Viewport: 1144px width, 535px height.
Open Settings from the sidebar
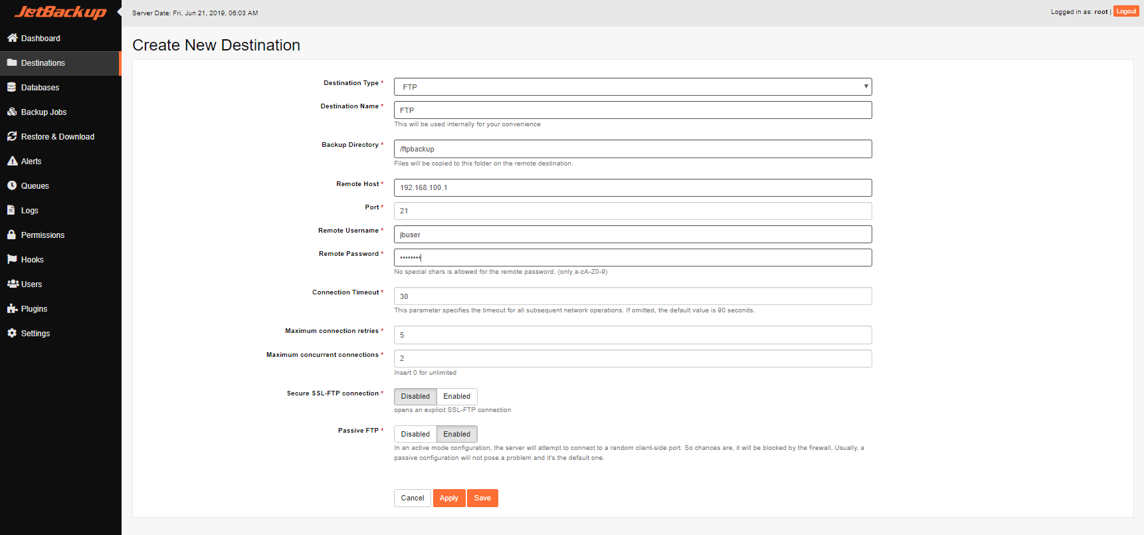tap(60, 334)
